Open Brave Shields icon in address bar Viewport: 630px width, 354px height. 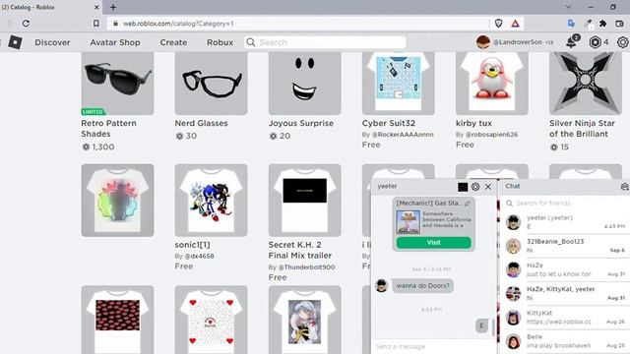[x=499, y=24]
